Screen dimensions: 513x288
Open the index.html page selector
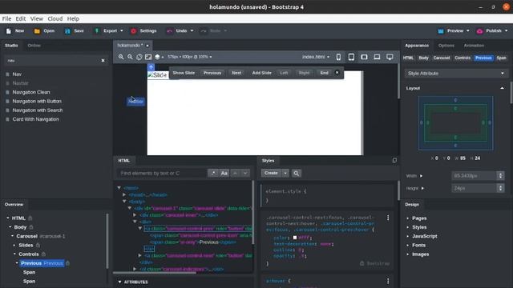(x=316, y=57)
